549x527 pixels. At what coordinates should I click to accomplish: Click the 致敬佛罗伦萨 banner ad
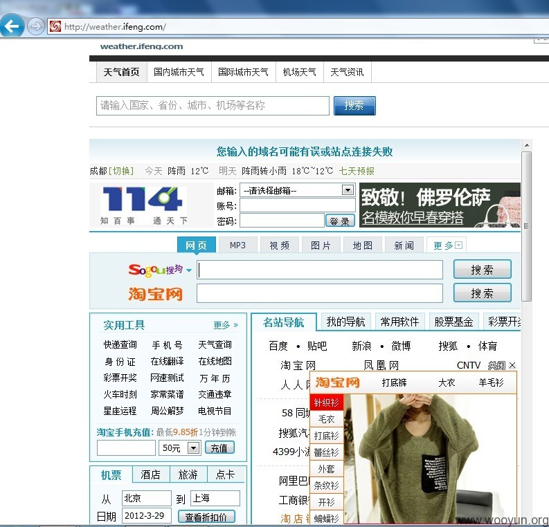click(x=440, y=205)
